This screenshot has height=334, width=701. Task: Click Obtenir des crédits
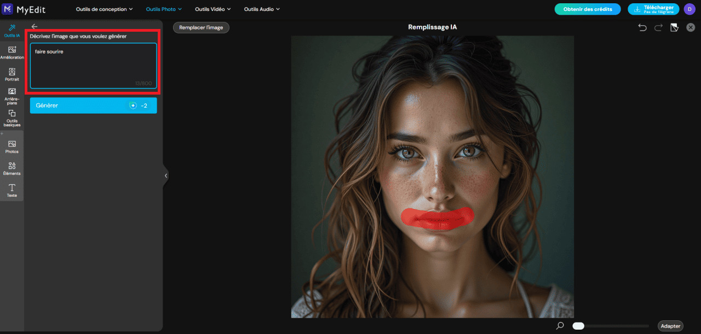coord(587,9)
